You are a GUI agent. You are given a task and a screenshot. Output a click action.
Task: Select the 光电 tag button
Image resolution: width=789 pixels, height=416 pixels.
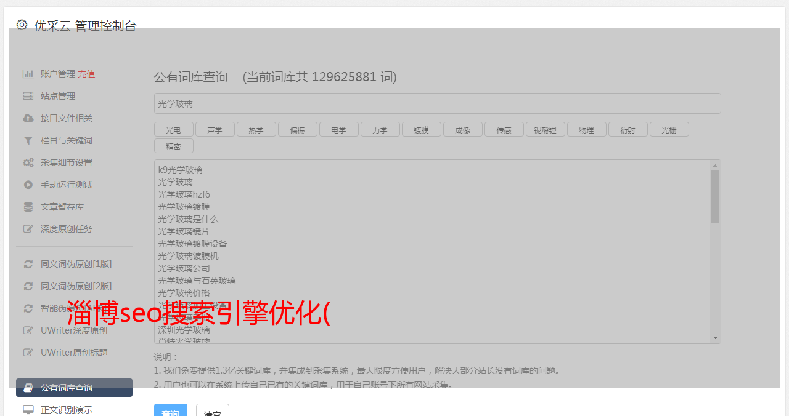tap(173, 129)
